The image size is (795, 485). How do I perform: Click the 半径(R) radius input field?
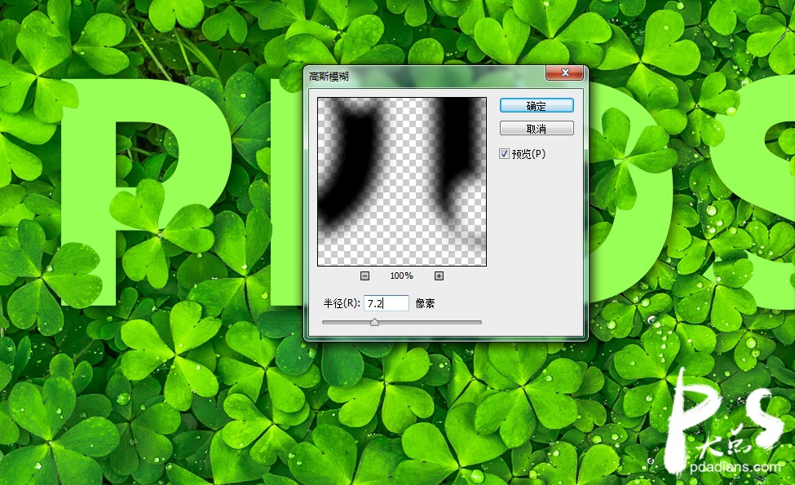point(386,303)
